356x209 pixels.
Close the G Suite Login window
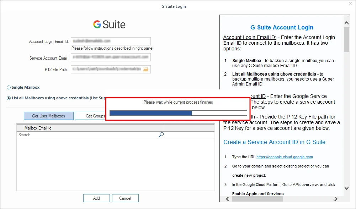pos(351,4)
